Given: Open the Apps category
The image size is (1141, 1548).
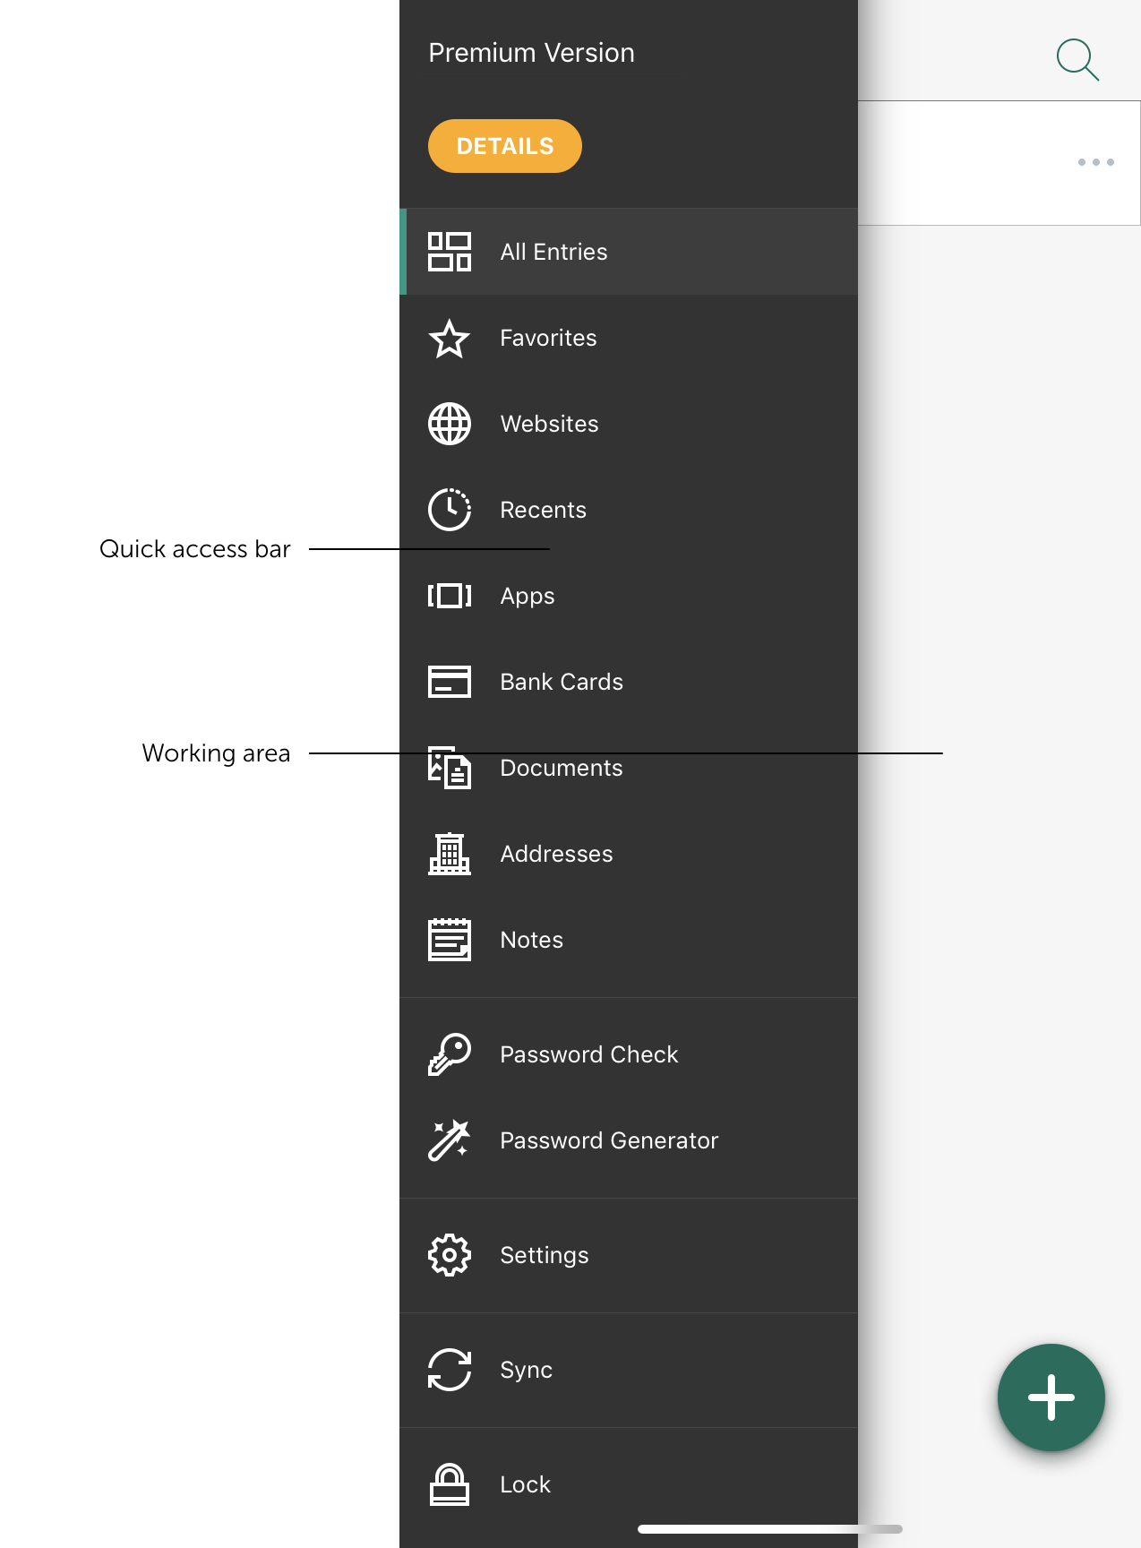Looking at the screenshot, I should coord(528,597).
